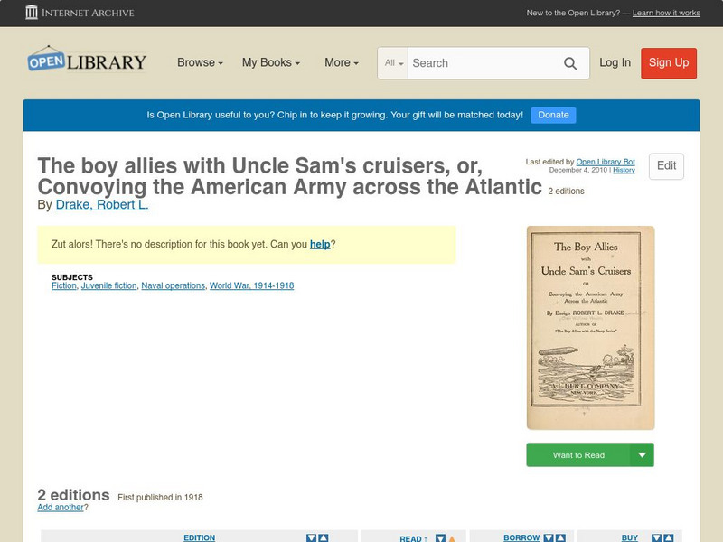Sort EDITION column with up arrow
The image size is (723, 542).
[x=322, y=537]
